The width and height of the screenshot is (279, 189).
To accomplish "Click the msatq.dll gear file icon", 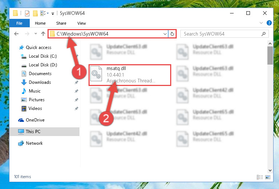I will point(96,74).
